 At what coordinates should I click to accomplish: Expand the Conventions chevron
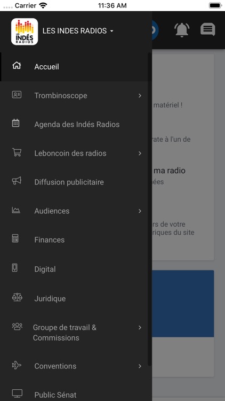[x=140, y=366]
